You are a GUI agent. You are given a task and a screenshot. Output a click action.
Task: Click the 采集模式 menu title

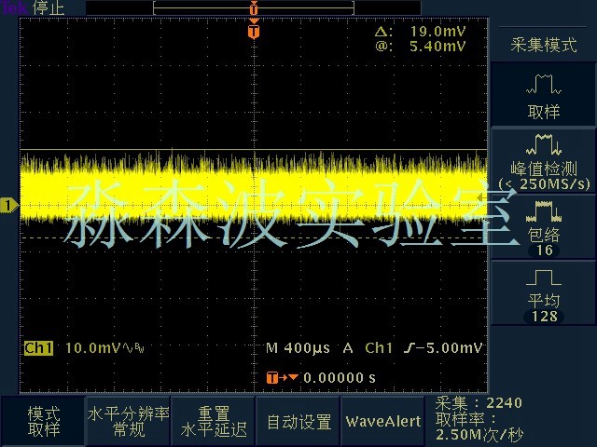[x=544, y=45]
